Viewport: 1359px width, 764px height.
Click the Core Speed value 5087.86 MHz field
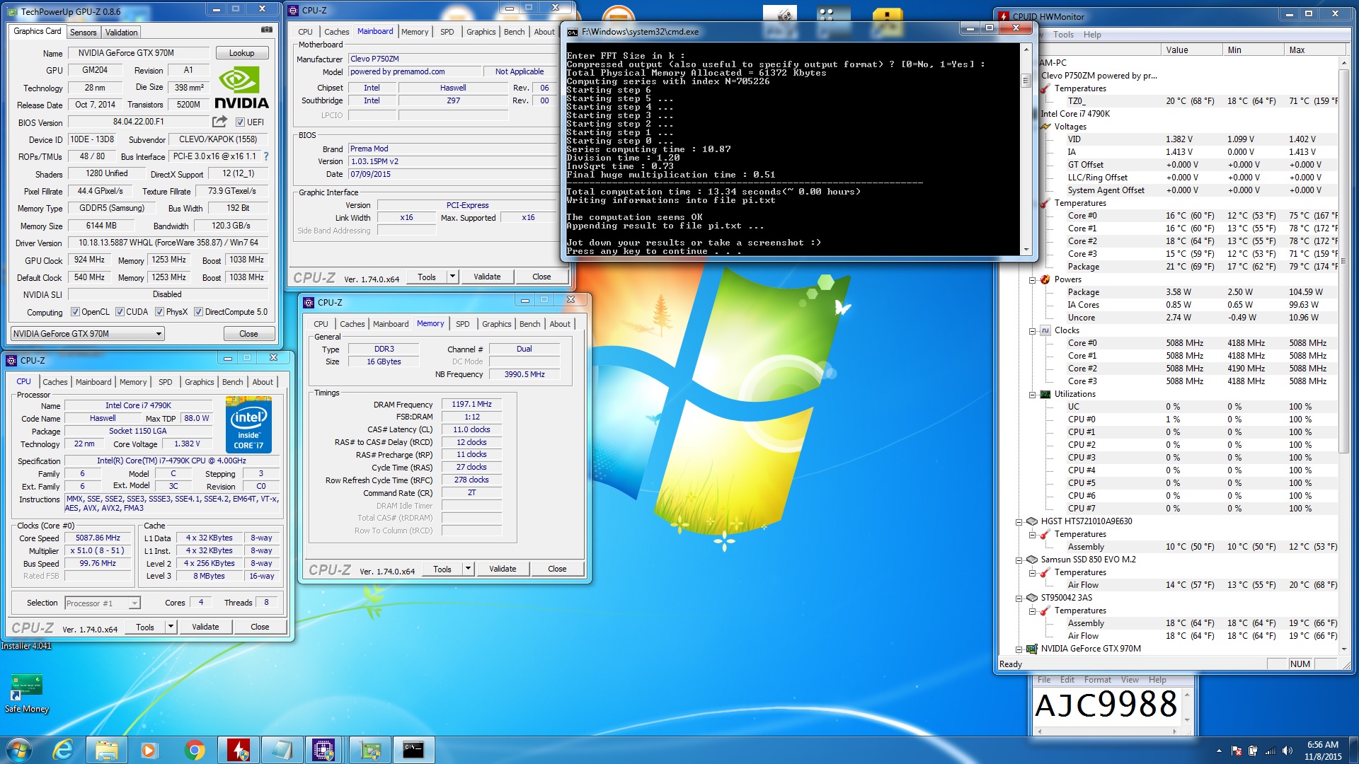point(98,538)
